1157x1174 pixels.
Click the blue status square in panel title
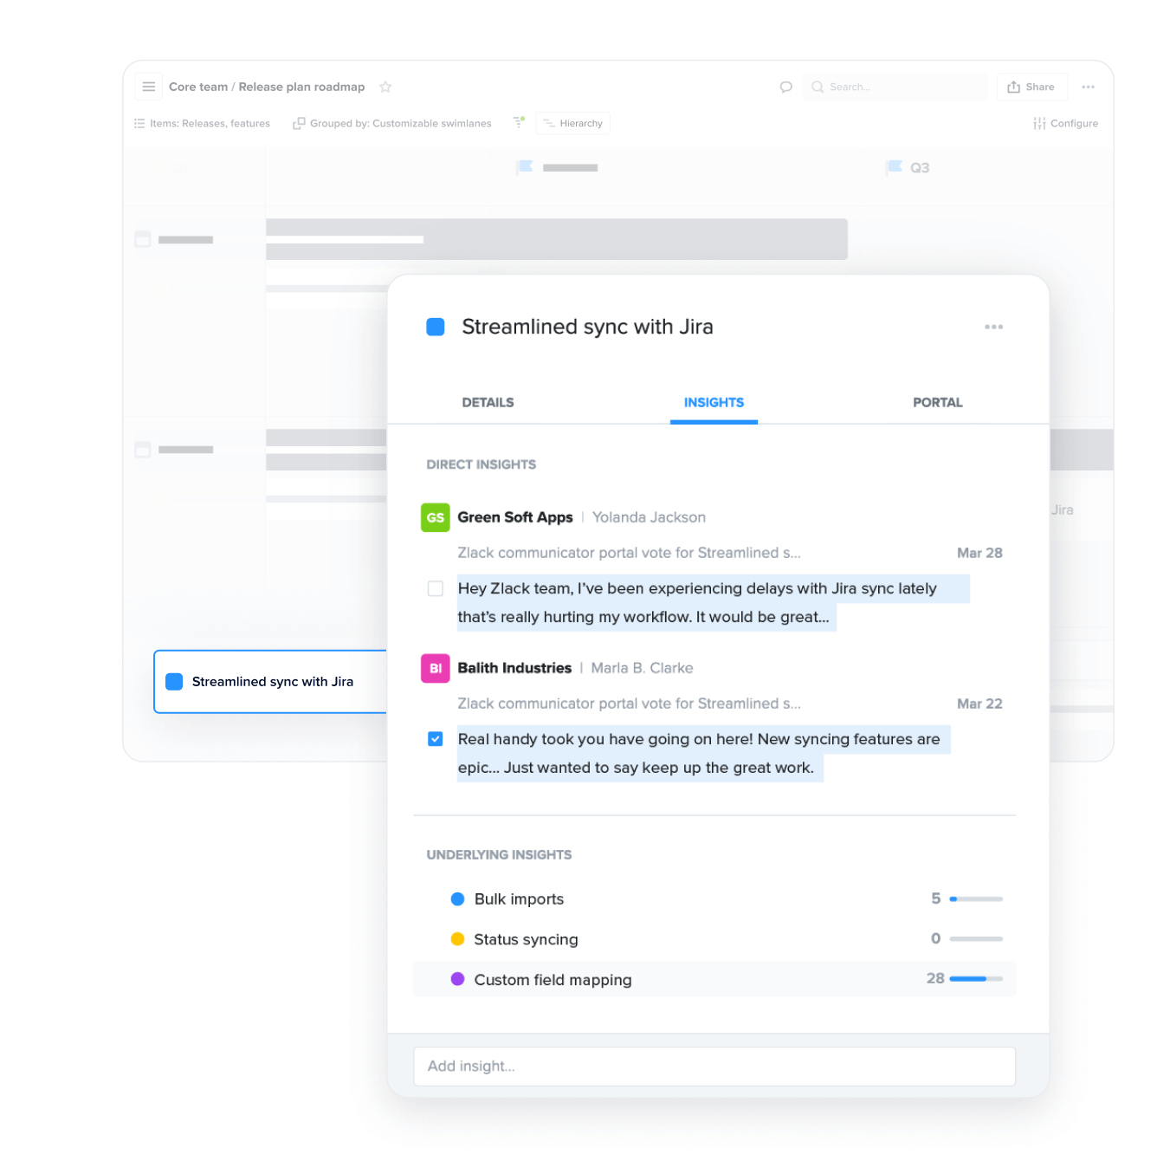(x=436, y=327)
